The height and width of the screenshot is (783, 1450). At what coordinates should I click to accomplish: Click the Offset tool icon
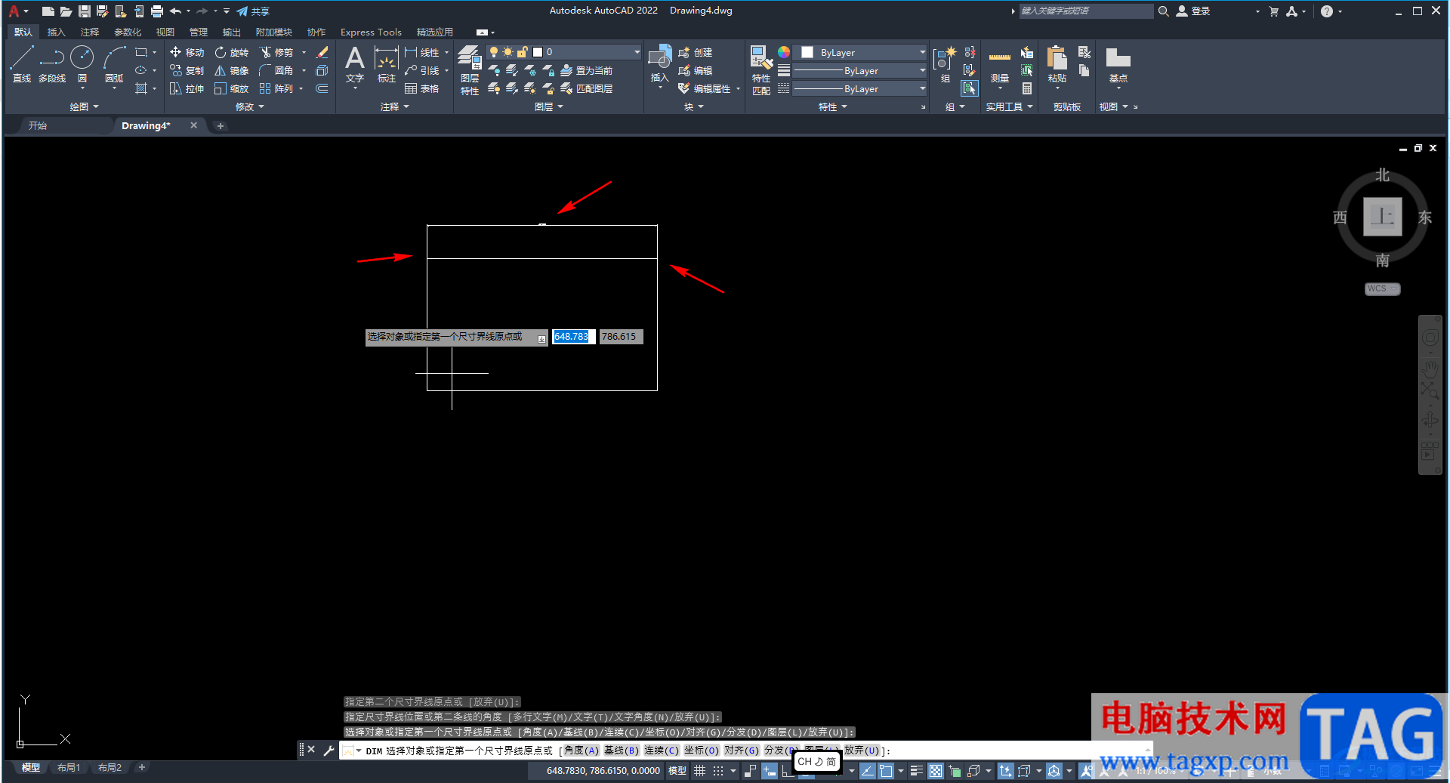click(322, 88)
